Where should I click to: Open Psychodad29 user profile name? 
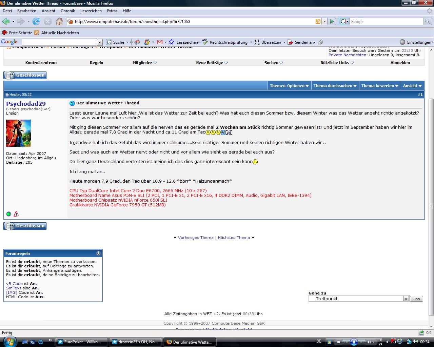coord(26,104)
